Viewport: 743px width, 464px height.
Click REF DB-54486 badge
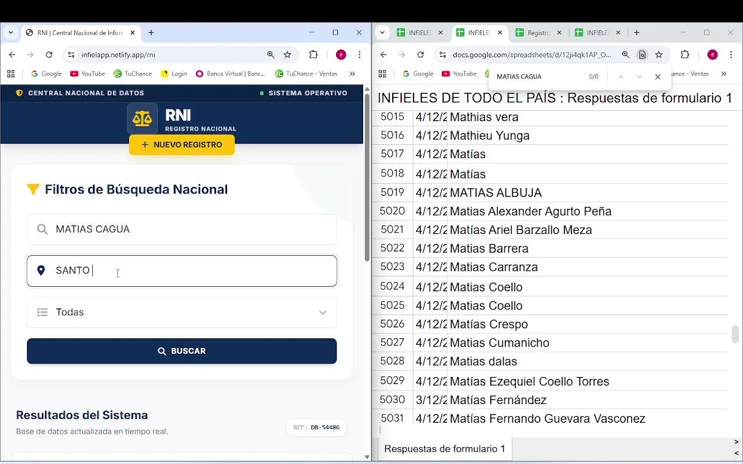pos(317,427)
